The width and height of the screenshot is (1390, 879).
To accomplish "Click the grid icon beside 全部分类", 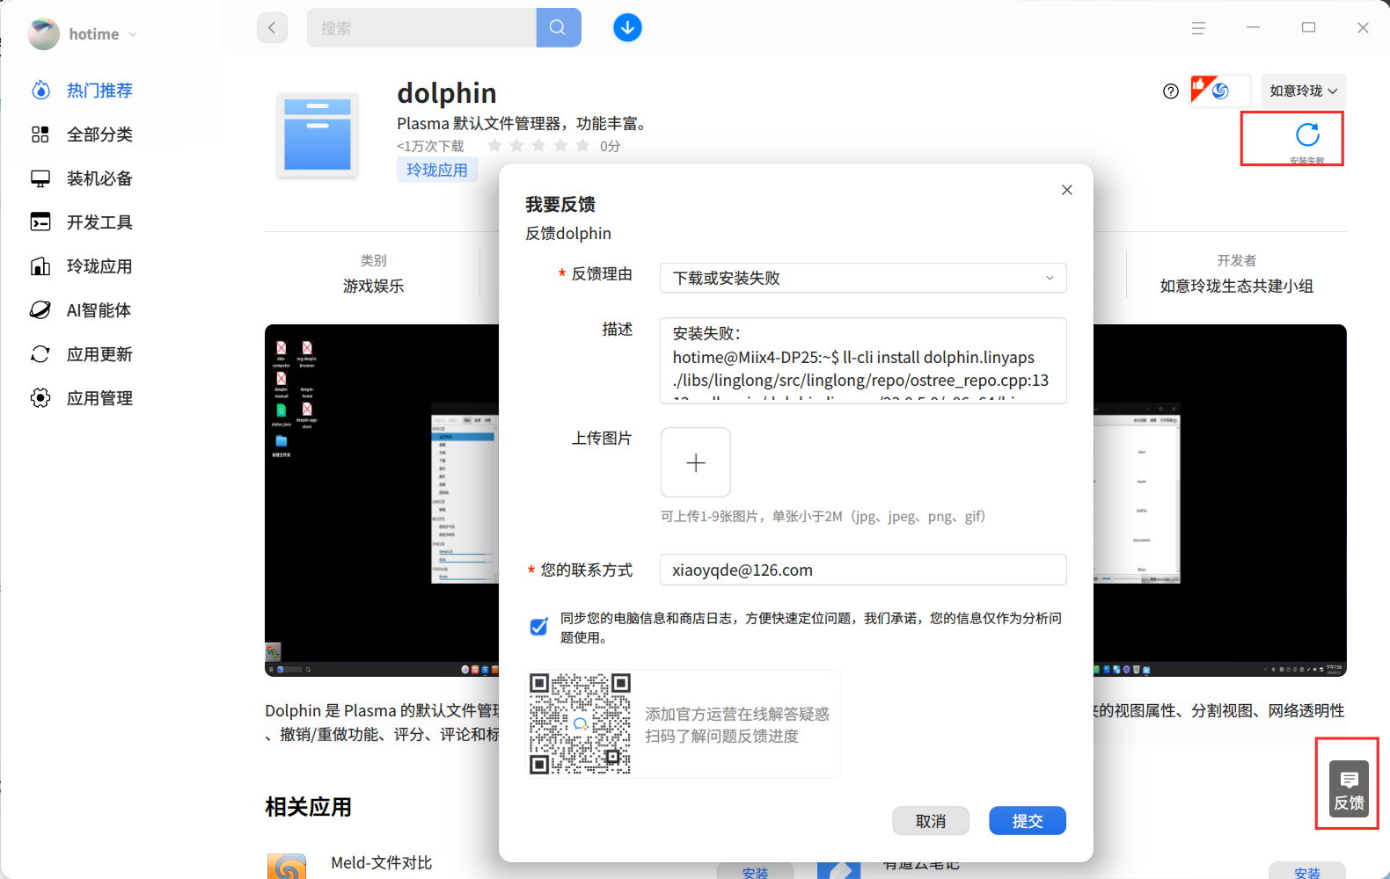I will (40, 134).
